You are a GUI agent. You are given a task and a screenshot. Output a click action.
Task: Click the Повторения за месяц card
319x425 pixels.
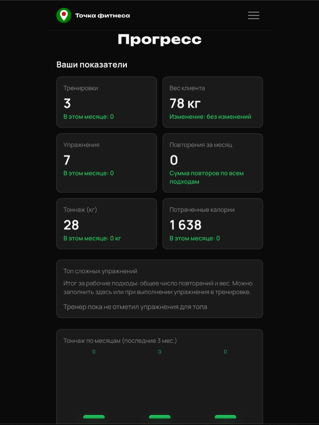(x=213, y=163)
